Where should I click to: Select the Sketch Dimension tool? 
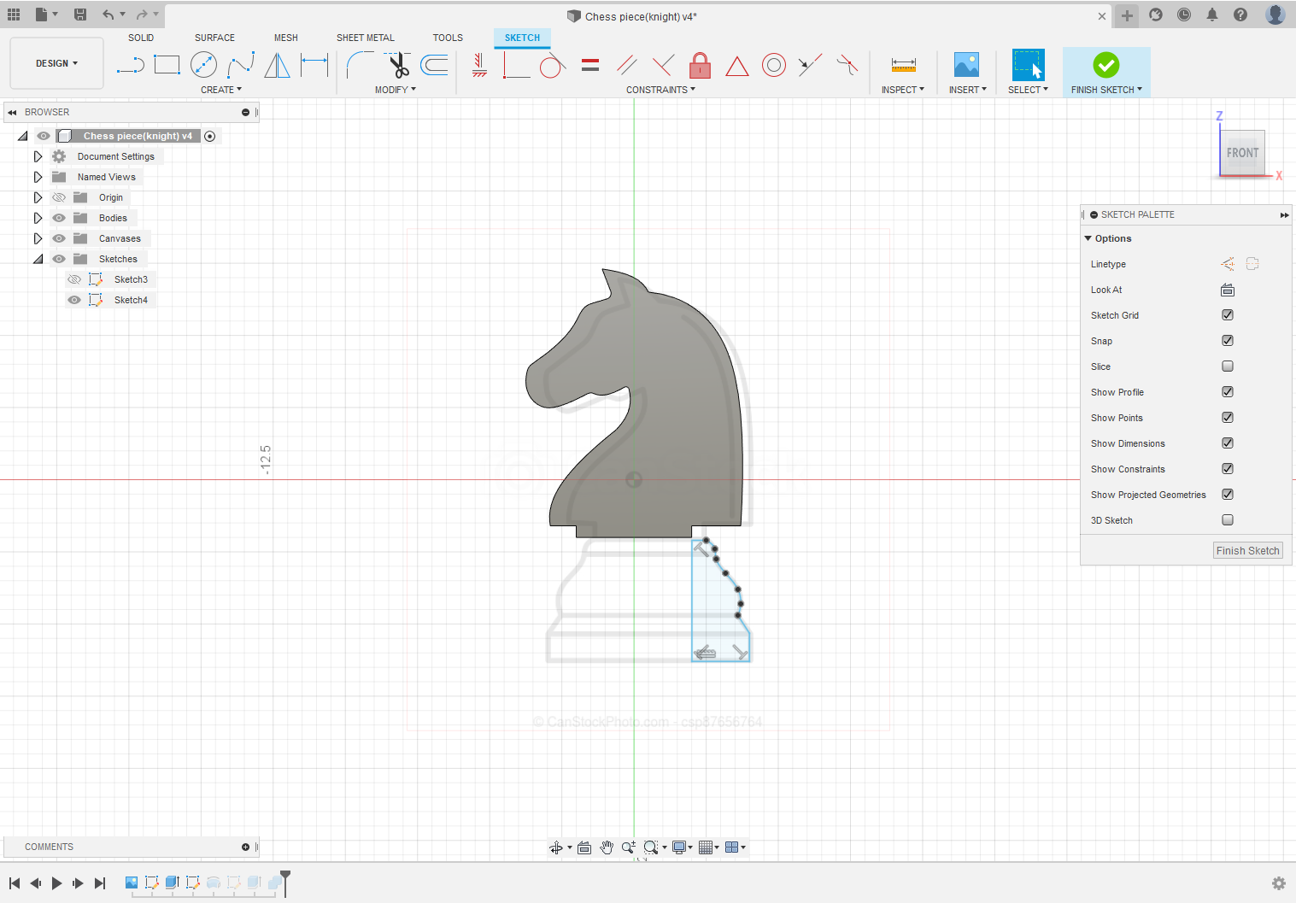[x=314, y=65]
